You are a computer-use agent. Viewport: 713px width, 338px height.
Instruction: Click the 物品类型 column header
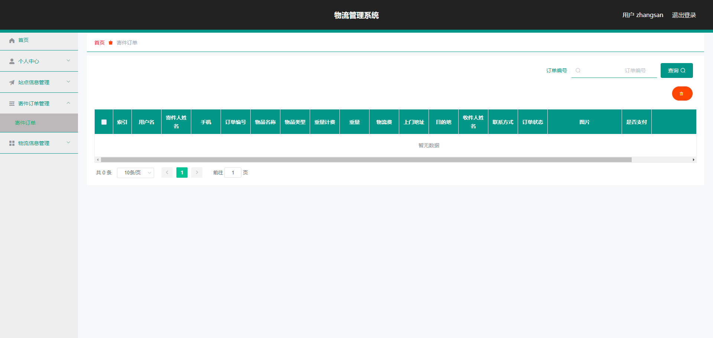coord(295,122)
